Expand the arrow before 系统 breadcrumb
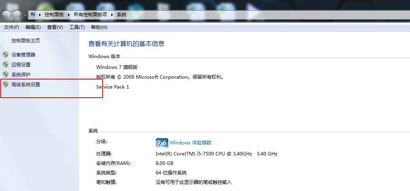Viewport: 410px width, 191px height. tap(112, 15)
